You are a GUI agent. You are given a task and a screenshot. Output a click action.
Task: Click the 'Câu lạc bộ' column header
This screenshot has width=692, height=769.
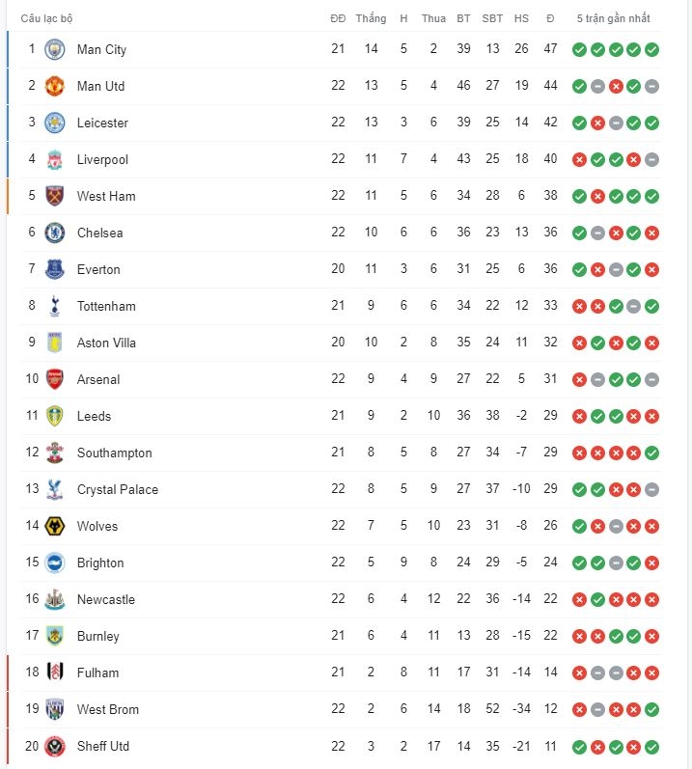tap(46, 18)
